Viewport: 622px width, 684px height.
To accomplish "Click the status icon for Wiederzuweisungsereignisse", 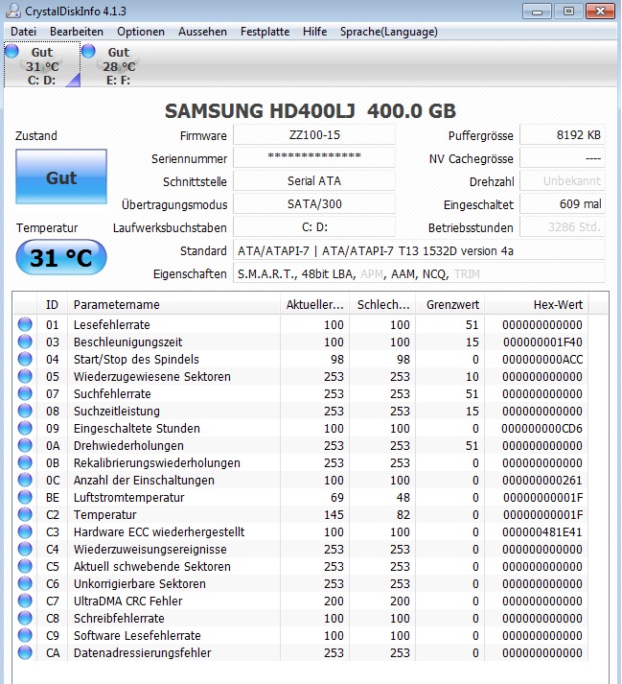I will coord(25,549).
